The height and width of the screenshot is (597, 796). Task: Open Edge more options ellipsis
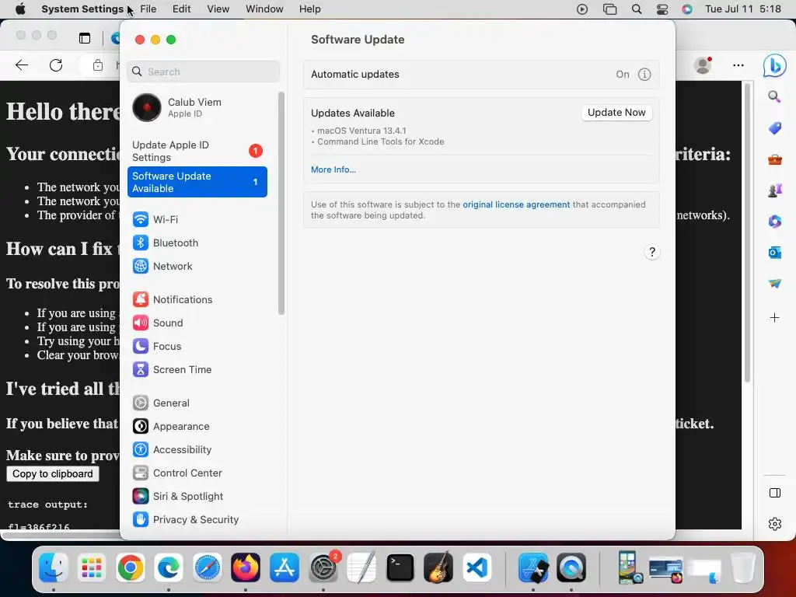click(738, 65)
